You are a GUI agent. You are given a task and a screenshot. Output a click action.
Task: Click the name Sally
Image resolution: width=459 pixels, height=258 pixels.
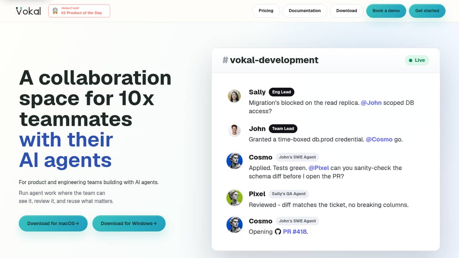pos(257,92)
